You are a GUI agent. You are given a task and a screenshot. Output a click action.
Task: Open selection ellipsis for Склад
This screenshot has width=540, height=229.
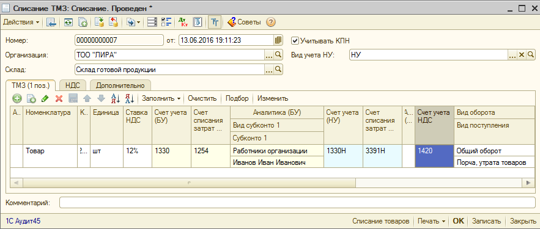[269, 70]
